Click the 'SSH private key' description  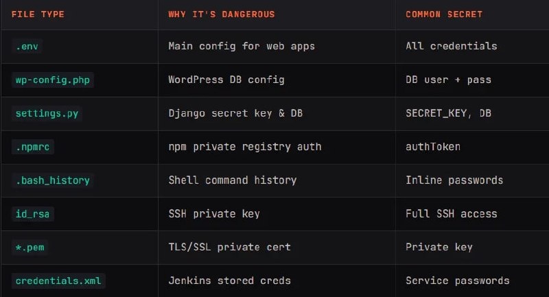coord(214,214)
